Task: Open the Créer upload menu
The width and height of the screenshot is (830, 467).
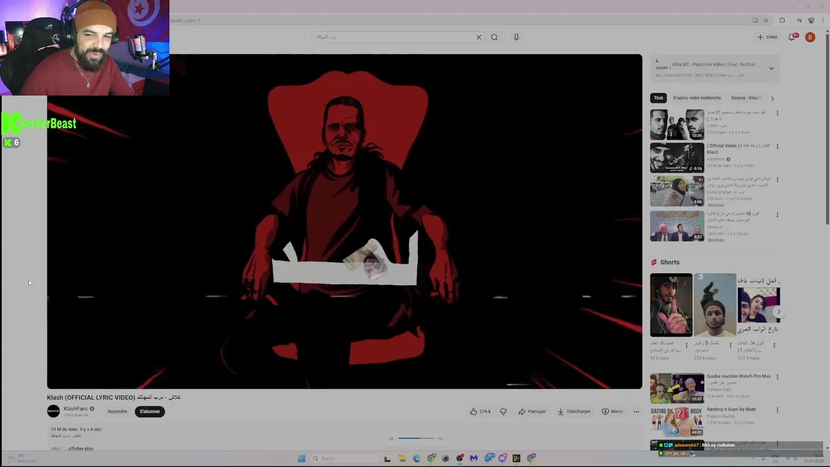Action: (x=767, y=37)
